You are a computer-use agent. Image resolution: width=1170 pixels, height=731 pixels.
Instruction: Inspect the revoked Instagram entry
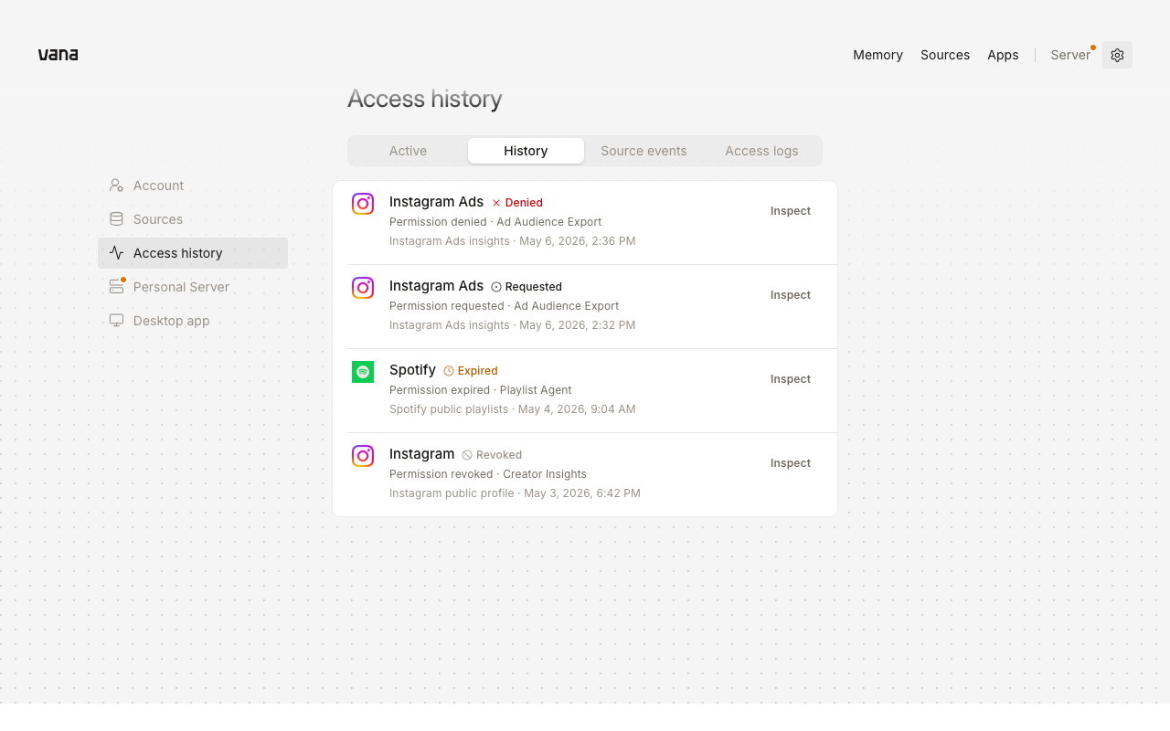[x=791, y=463]
